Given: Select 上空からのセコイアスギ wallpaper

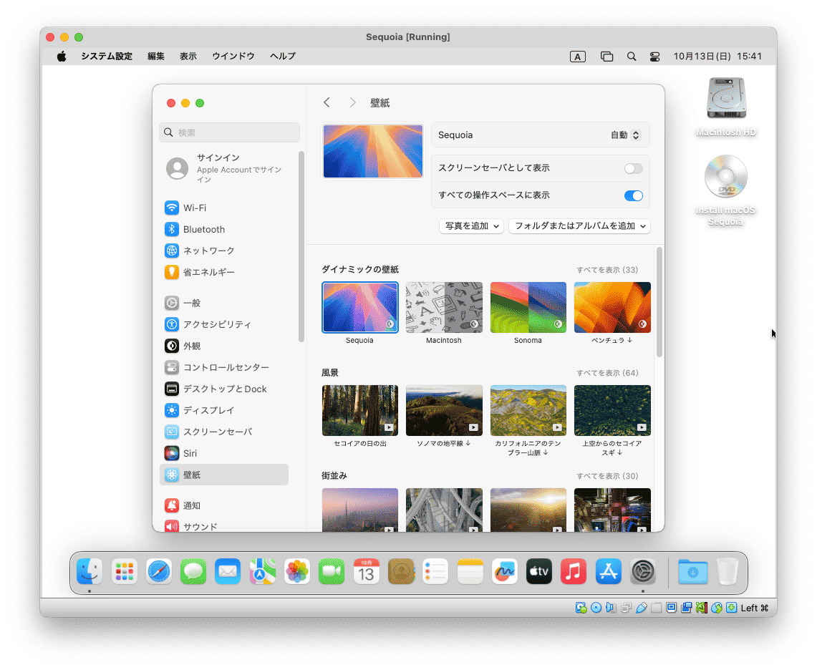Looking at the screenshot, I should pos(612,411).
